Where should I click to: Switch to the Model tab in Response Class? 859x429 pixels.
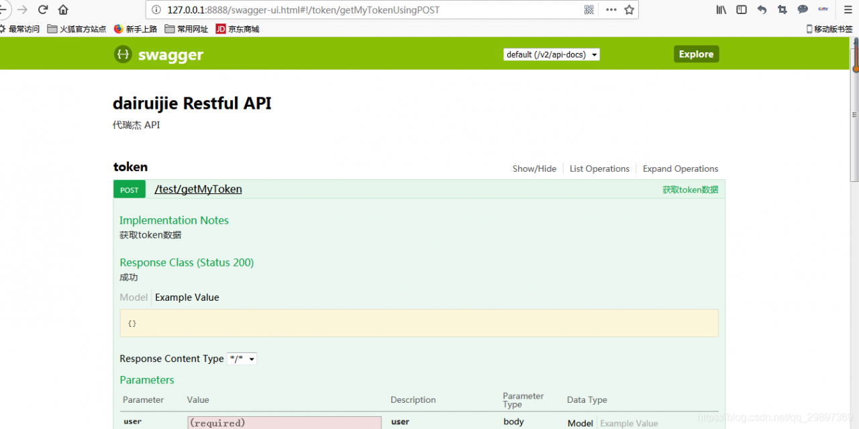click(134, 297)
